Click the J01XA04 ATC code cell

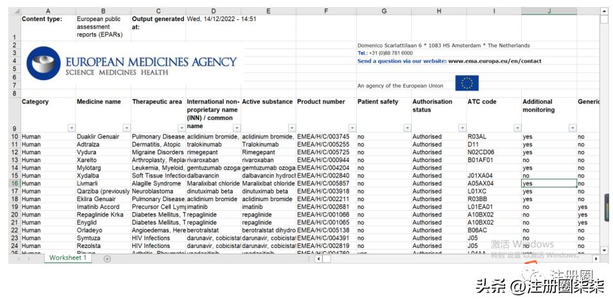coord(494,176)
